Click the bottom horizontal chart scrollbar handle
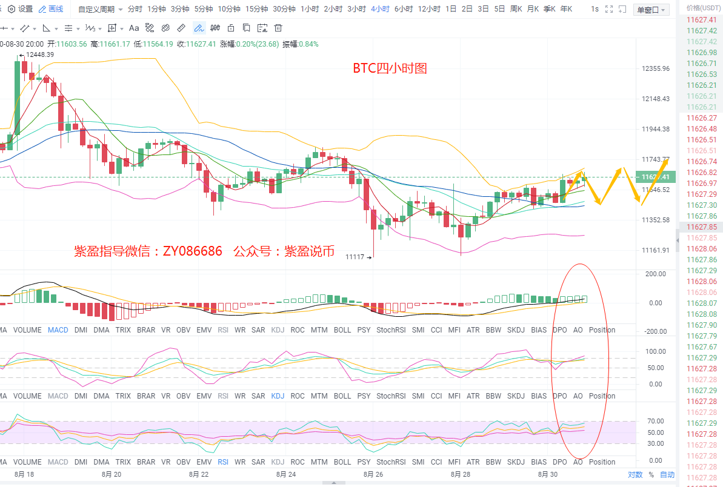 tap(333, 483)
